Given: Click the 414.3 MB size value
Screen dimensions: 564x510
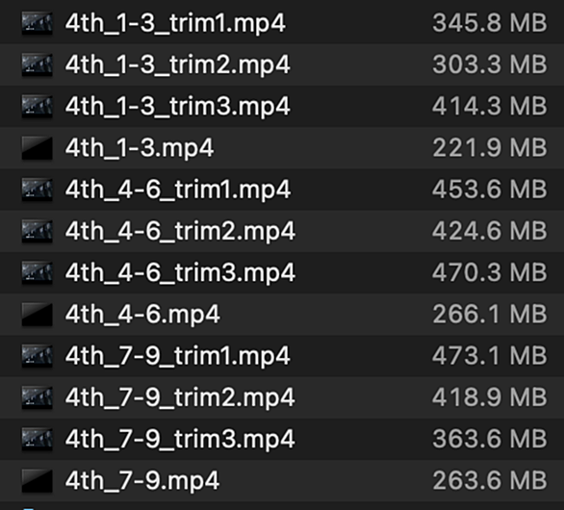Looking at the screenshot, I should (490, 106).
